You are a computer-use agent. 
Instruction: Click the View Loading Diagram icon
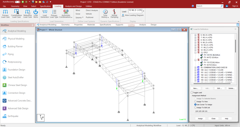tap(123, 15)
